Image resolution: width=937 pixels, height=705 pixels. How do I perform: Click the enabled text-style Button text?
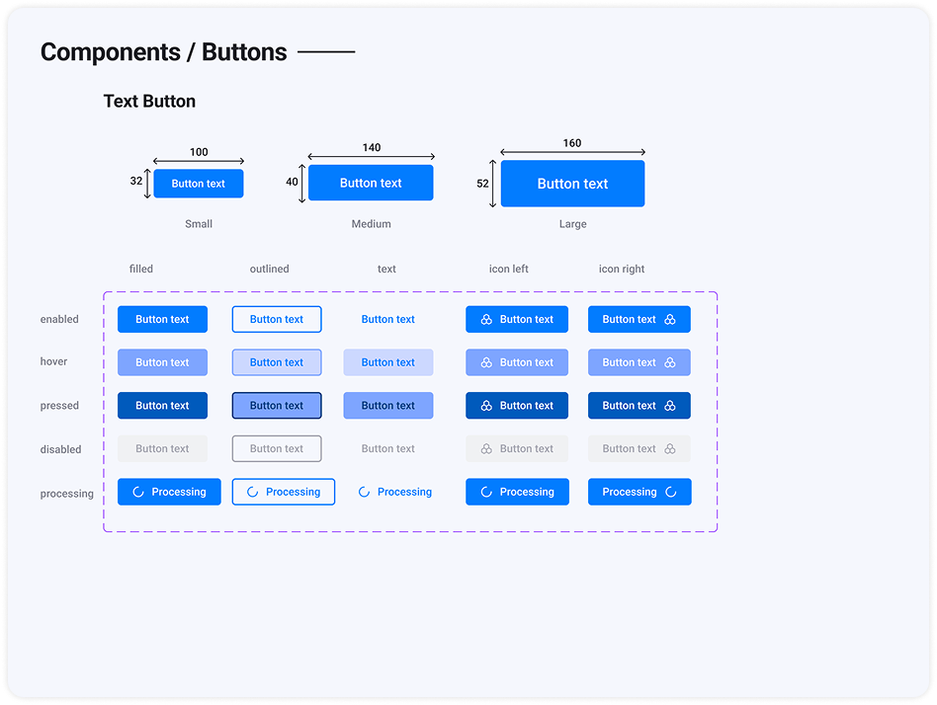387,319
